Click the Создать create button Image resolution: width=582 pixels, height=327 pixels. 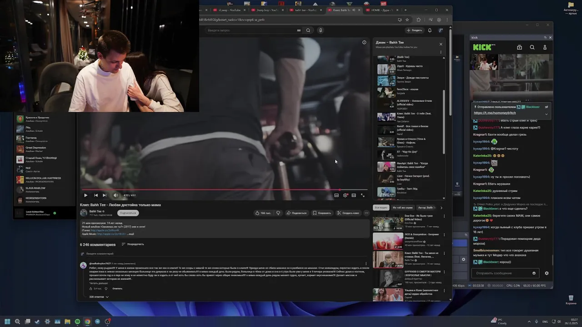click(415, 30)
